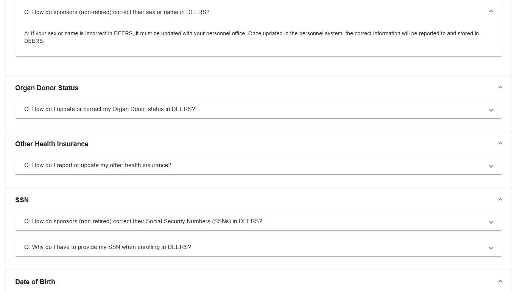517x291 pixels.
Task: Expand 'How do I report other health insurance' question
Action: 98,165
